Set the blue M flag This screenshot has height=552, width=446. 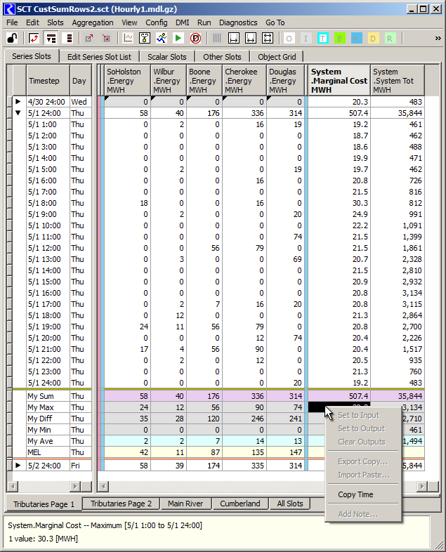click(x=356, y=38)
